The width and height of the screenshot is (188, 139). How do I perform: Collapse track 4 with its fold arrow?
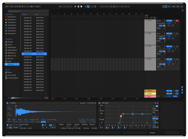pyautogui.click(x=146, y=59)
